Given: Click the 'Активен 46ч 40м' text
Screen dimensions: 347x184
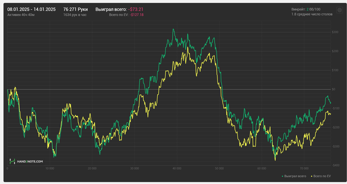Looking at the screenshot, I should coord(21,15).
